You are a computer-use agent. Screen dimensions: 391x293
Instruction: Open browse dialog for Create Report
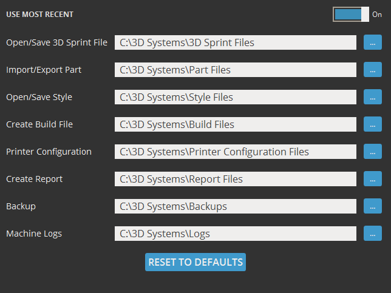point(372,179)
